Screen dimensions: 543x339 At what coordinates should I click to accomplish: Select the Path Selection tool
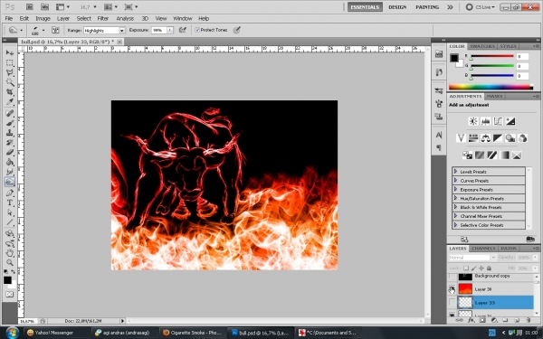tap(10, 212)
